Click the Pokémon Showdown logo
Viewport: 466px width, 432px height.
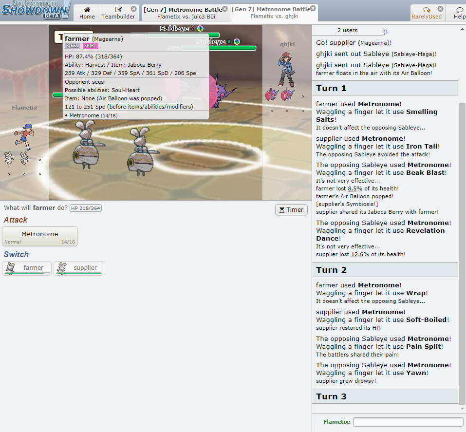(35, 10)
